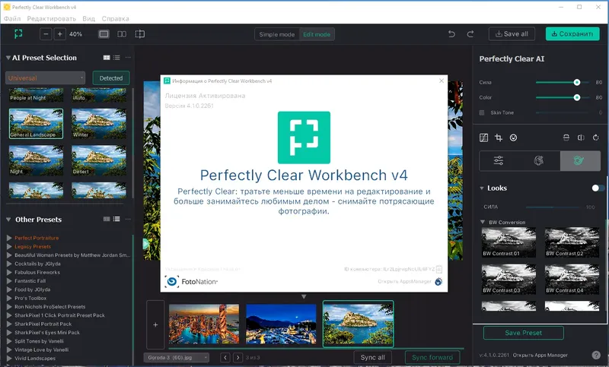Click the Apps Manager icon in dialog
Screen dimensions: 609x367
click(438, 282)
